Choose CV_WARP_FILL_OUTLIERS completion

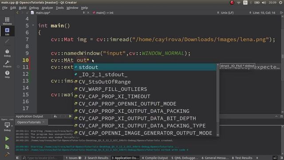(145, 89)
